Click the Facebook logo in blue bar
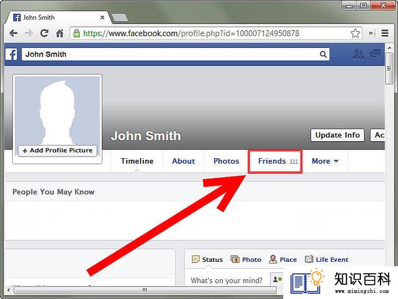Screen dimensions: 398x299 (x=11, y=54)
